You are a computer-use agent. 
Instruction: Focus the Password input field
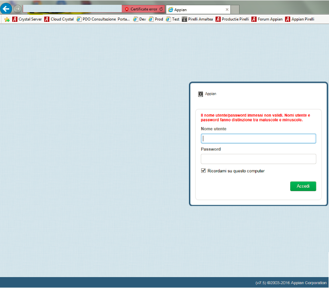click(258, 159)
